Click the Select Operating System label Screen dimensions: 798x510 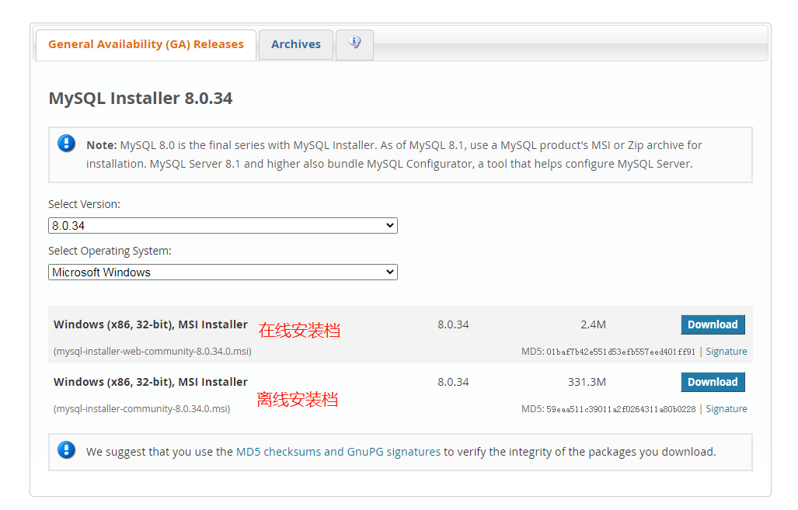110,252
